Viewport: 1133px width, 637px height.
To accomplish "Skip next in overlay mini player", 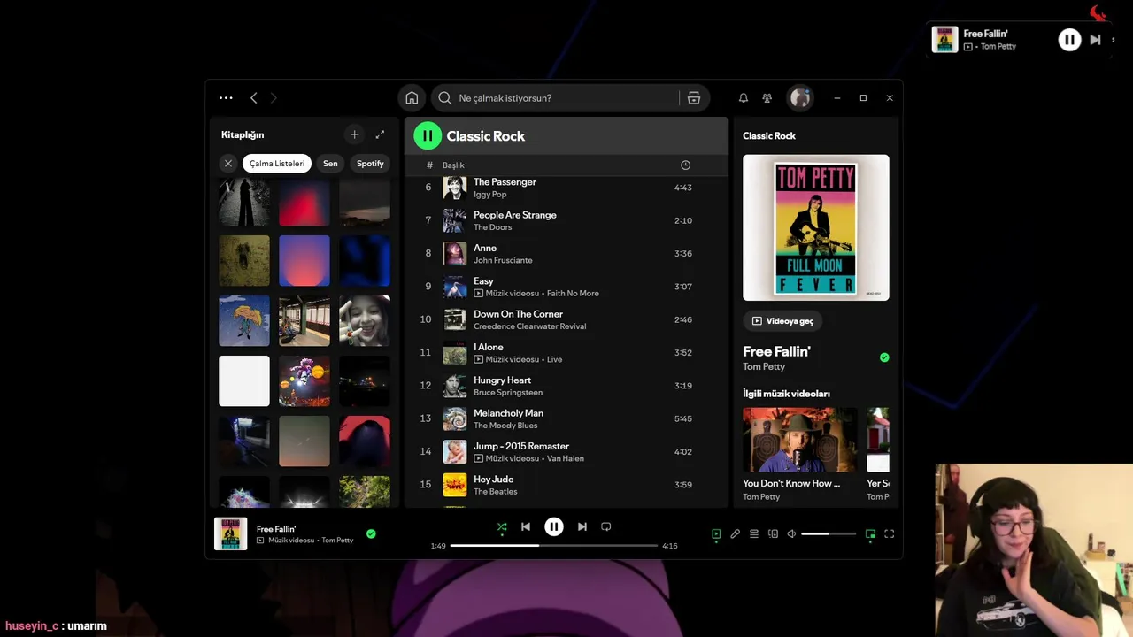I will pyautogui.click(x=1095, y=40).
